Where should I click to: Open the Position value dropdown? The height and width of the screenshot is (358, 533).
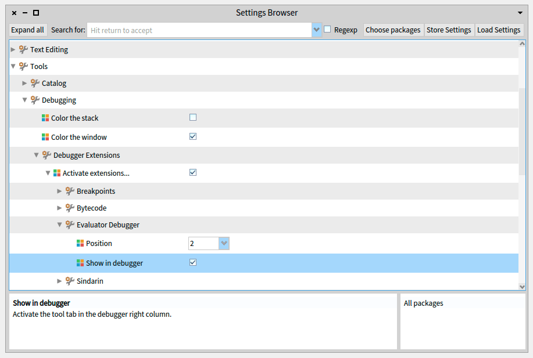[224, 244]
